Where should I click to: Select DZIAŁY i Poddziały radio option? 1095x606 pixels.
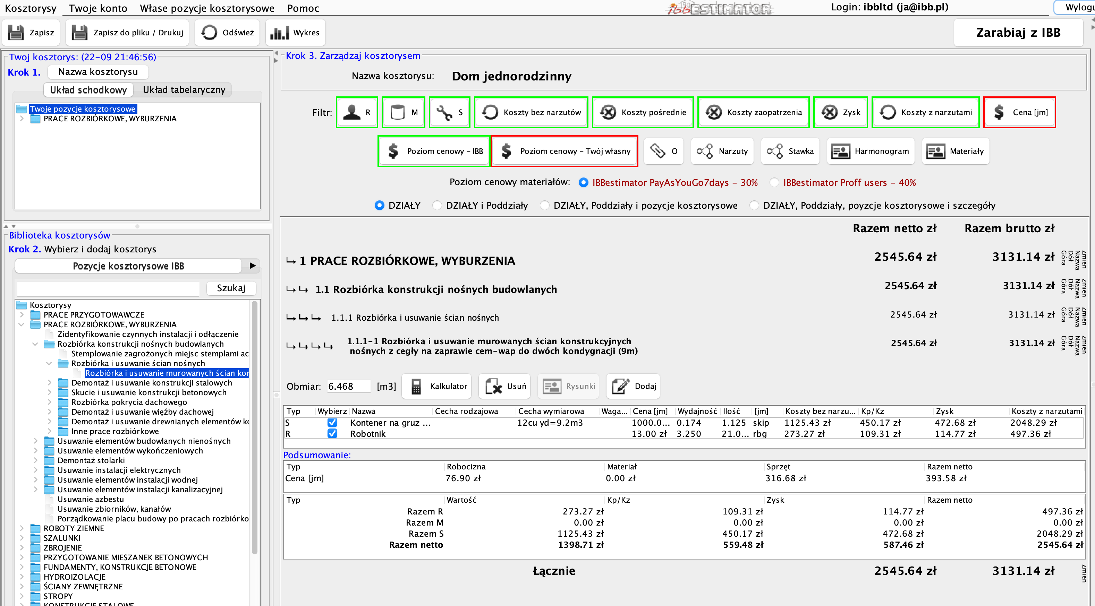pyautogui.click(x=437, y=206)
